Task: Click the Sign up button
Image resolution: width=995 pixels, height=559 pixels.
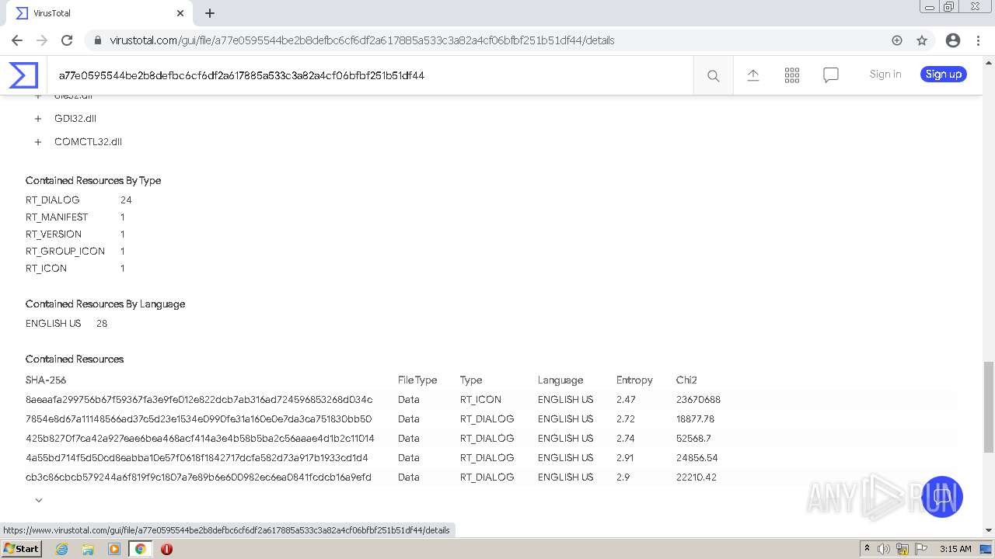Action: click(944, 75)
